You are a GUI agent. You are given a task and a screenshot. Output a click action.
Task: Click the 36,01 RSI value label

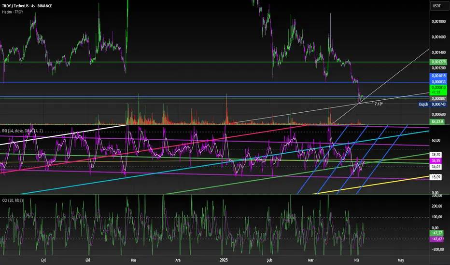436,167
